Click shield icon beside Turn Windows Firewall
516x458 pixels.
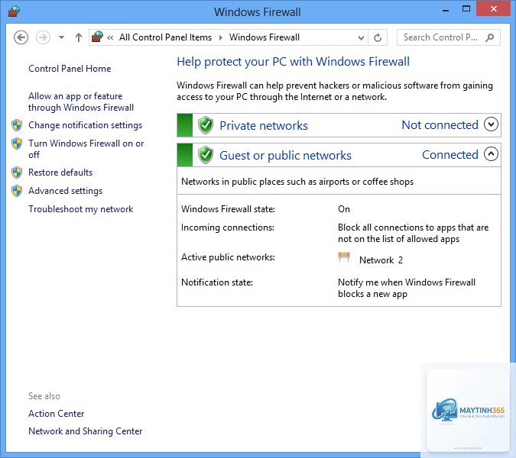[x=17, y=144]
